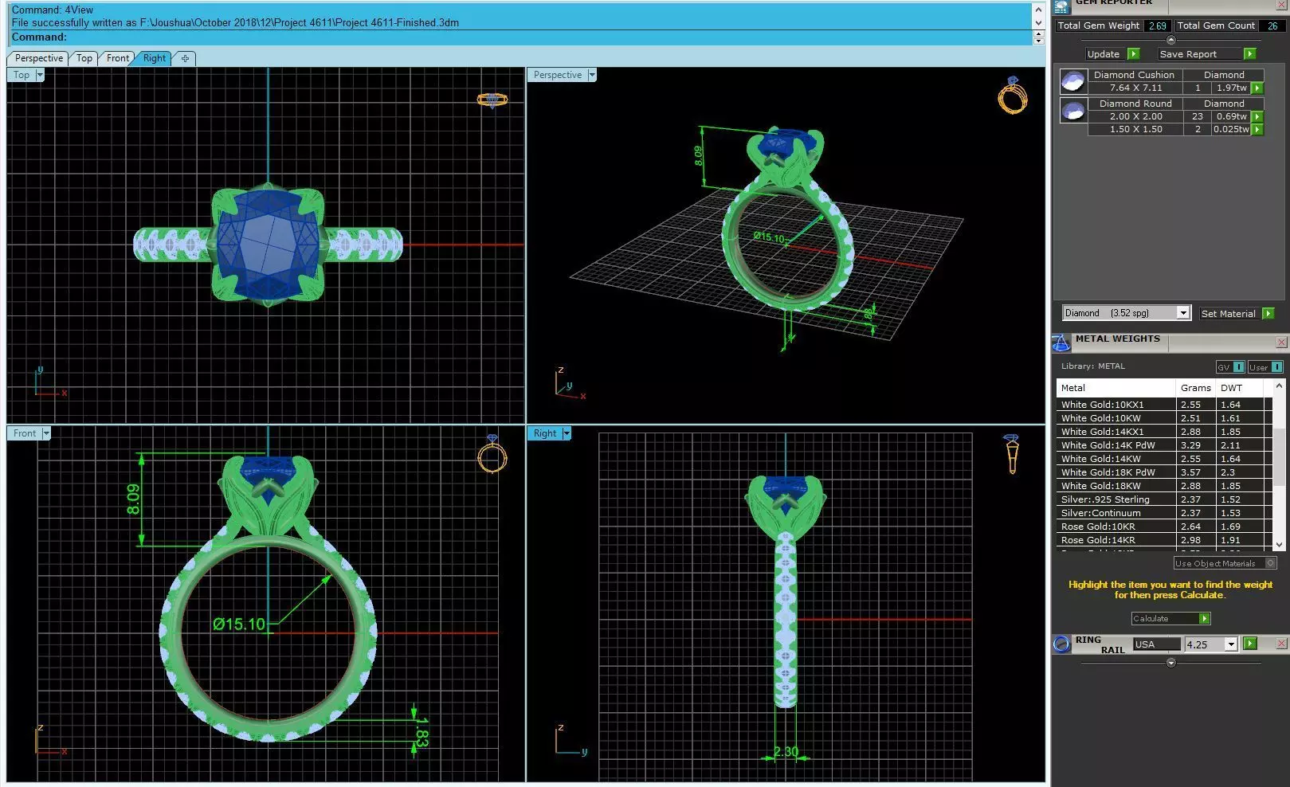Collapse Gem Reporter with the round arrow handle

pyautogui.click(x=1170, y=40)
